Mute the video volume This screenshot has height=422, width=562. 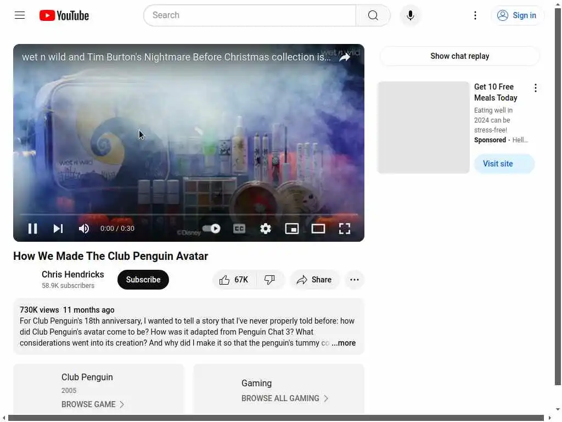pyautogui.click(x=84, y=229)
